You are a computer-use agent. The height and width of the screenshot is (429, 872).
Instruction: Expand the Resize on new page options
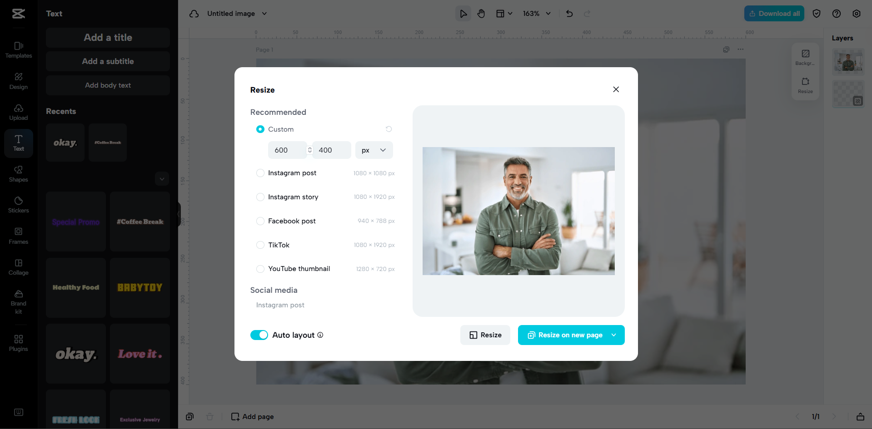614,335
